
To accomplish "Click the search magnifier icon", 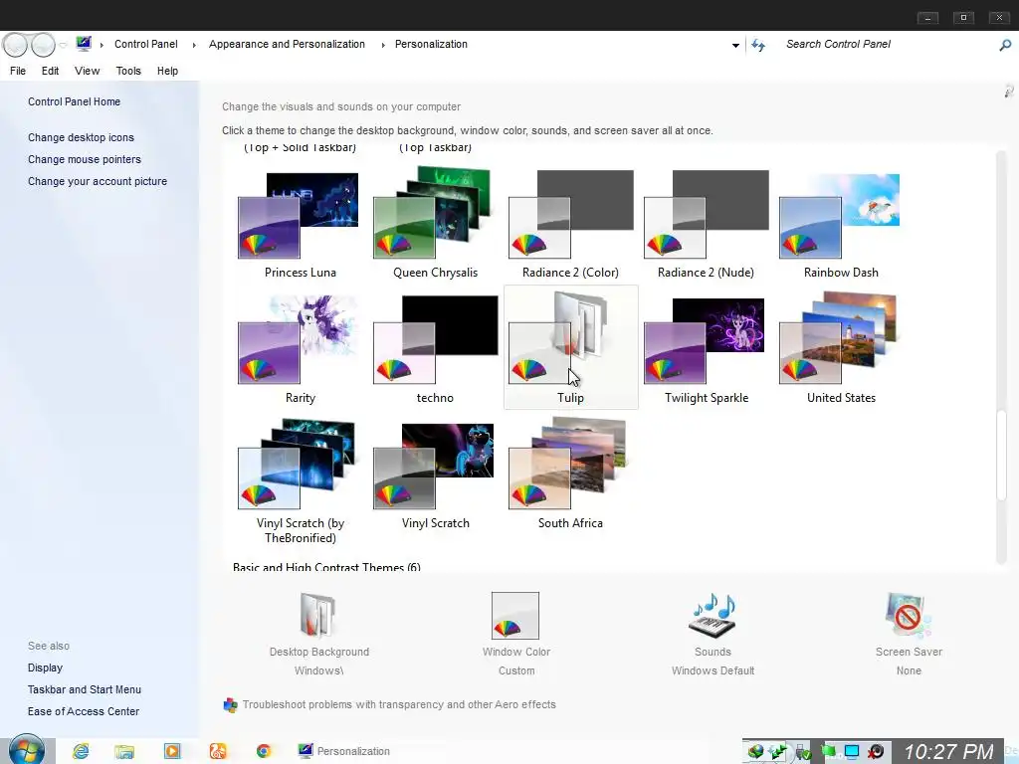I will tap(1005, 45).
